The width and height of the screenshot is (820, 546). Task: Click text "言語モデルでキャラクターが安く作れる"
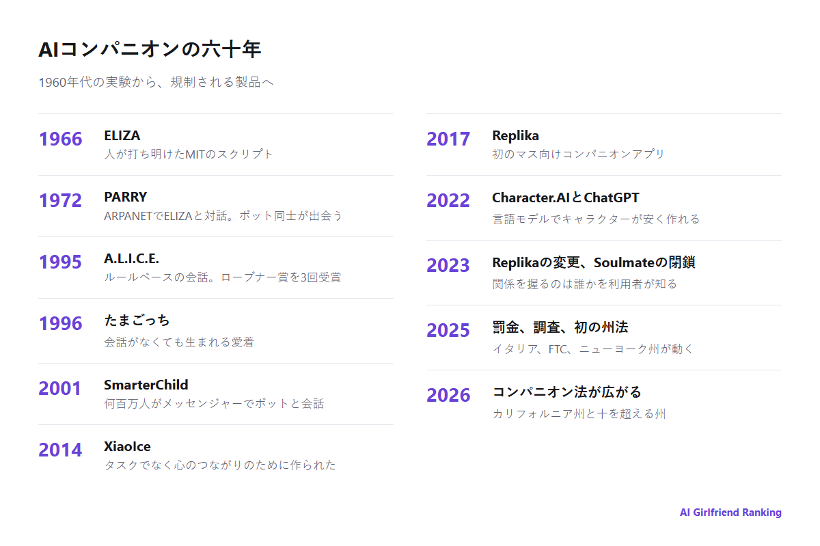pyautogui.click(x=596, y=219)
